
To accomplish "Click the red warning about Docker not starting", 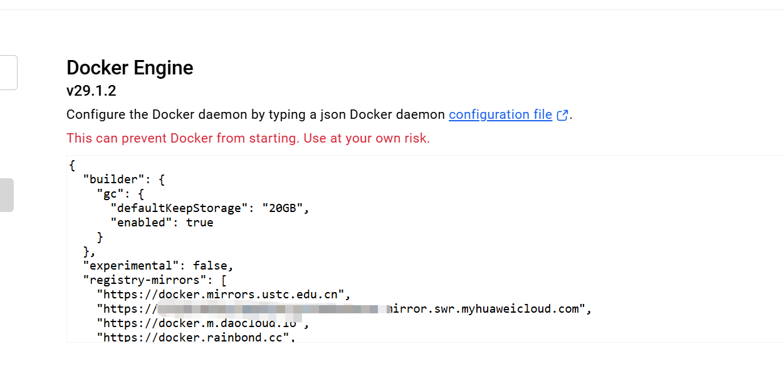I will 248,138.
